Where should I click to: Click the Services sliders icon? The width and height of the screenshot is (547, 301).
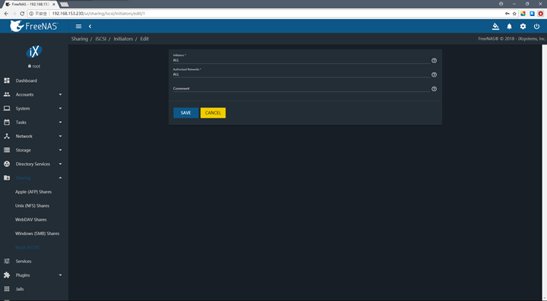[x=7, y=261]
